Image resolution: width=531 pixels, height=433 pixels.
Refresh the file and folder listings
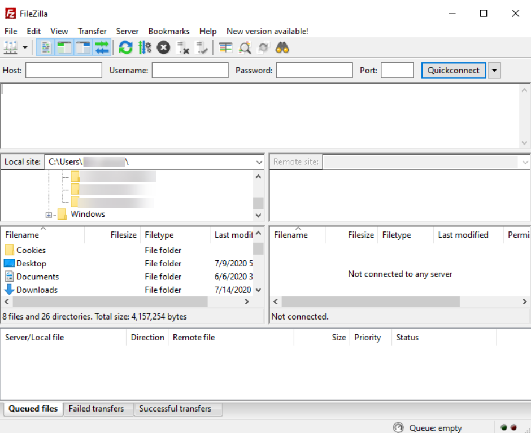coord(125,47)
